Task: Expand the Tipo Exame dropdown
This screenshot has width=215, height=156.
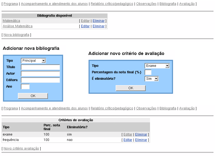Action: pos(157,66)
